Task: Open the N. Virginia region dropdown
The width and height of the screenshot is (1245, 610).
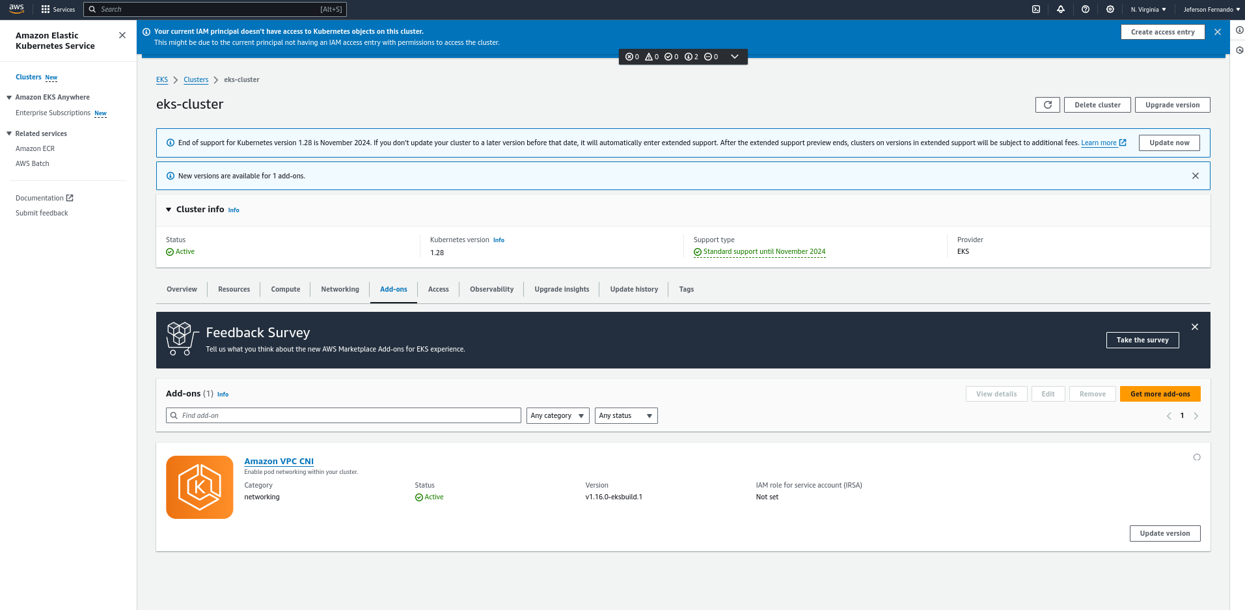Action: 1149,10
